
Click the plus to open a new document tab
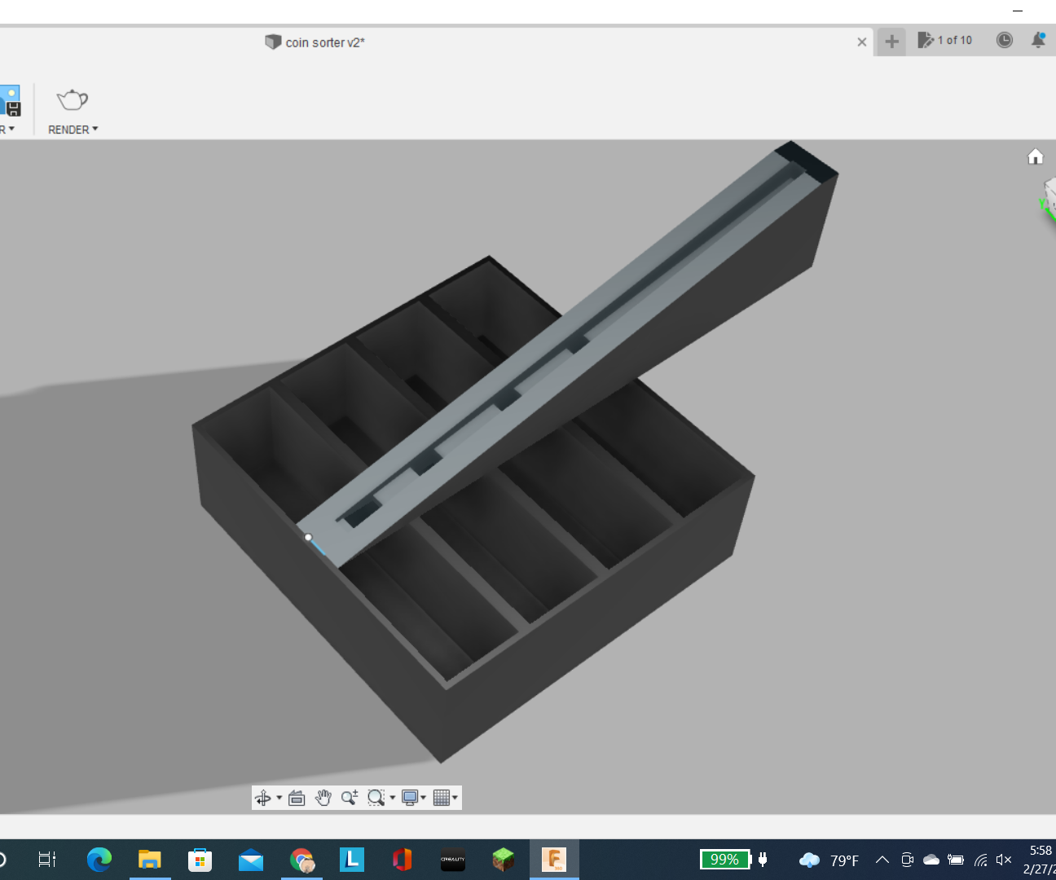click(x=891, y=41)
